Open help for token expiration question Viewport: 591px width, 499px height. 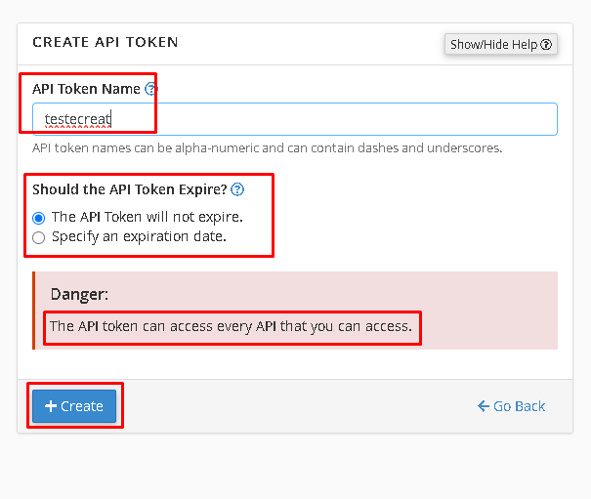point(237,189)
